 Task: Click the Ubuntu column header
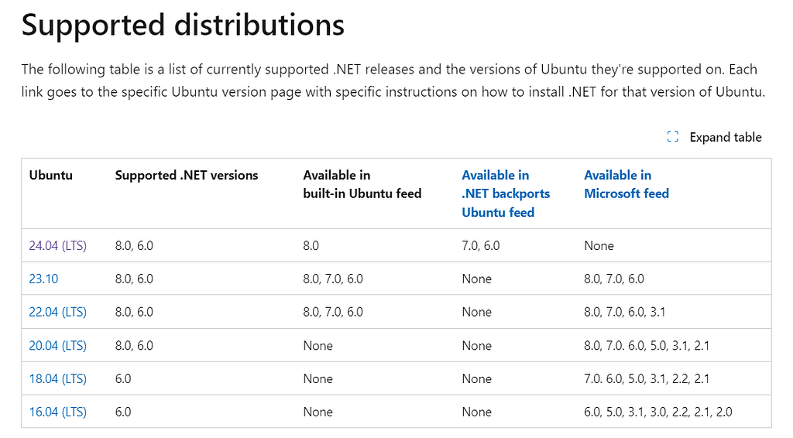click(50, 176)
